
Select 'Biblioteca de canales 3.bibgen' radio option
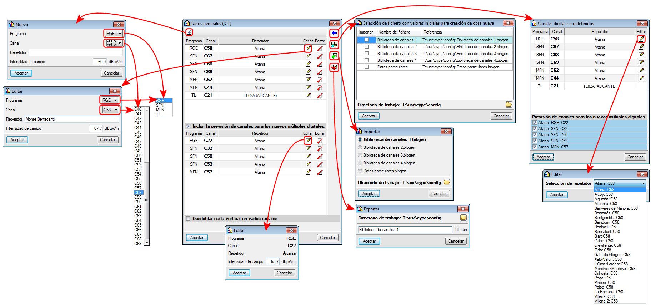(360, 155)
